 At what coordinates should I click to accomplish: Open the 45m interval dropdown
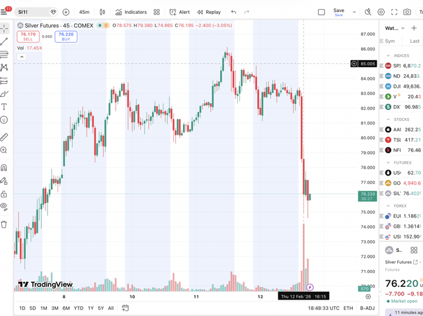coord(84,12)
